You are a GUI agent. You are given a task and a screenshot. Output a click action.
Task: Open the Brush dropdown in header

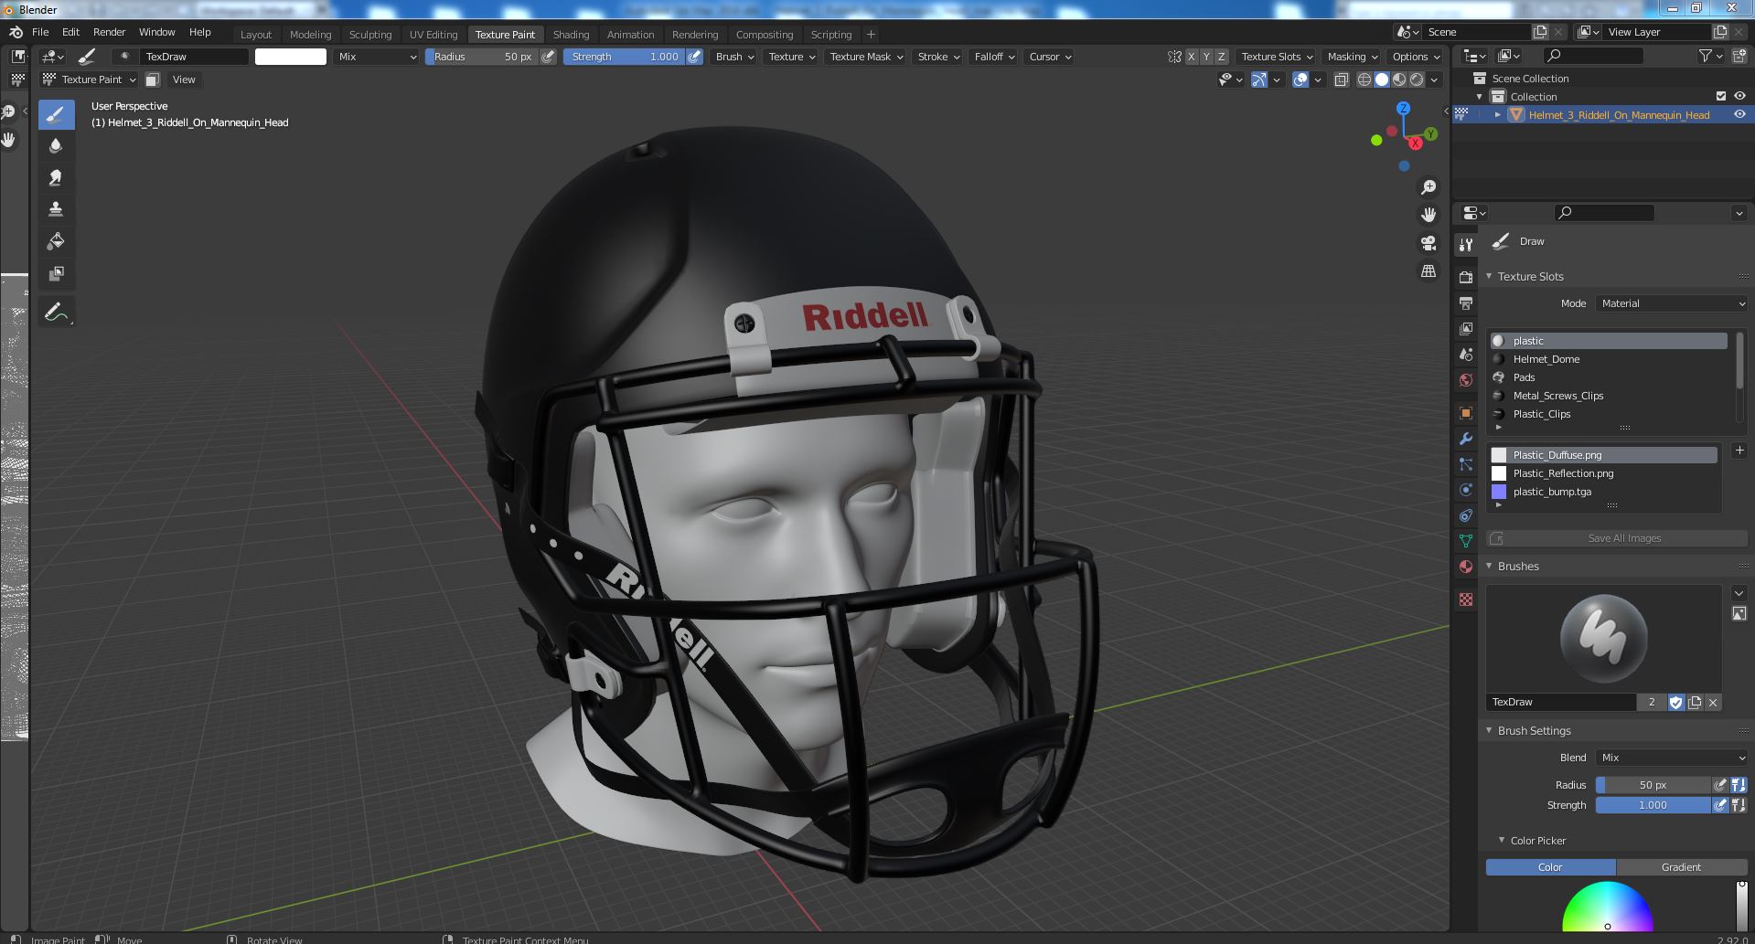(734, 57)
